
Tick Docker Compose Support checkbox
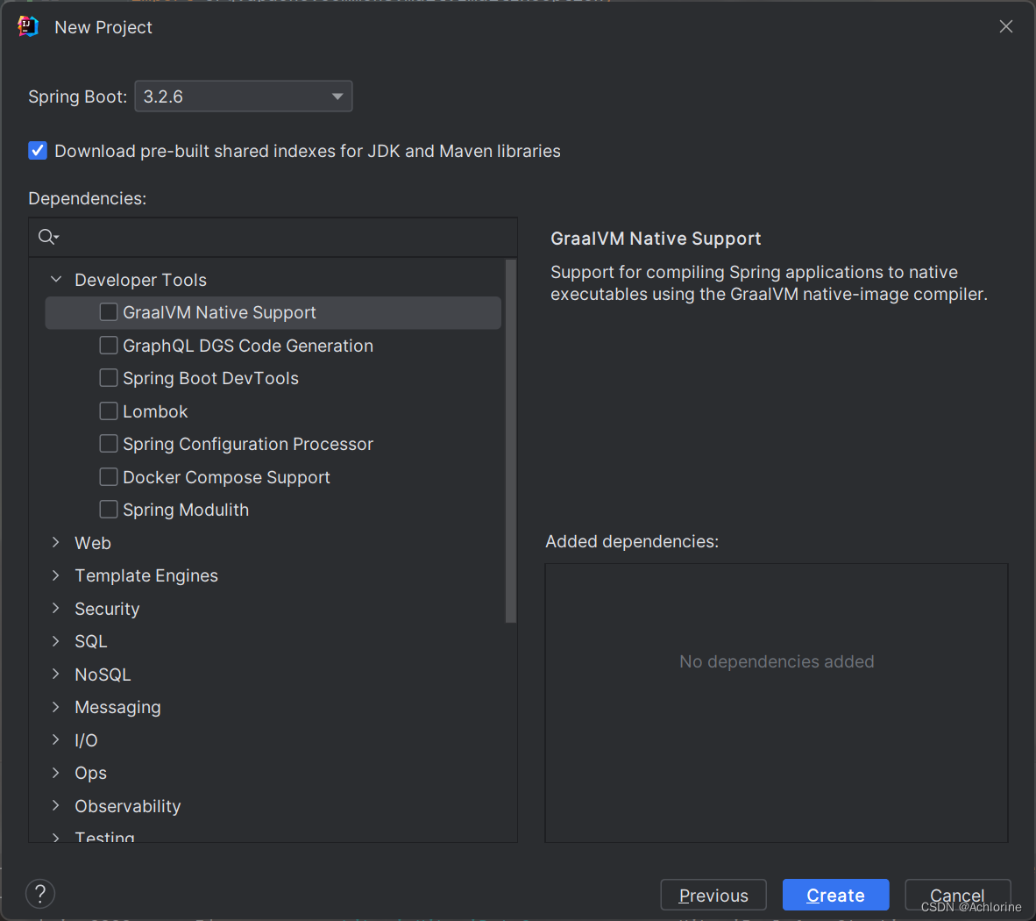(109, 476)
